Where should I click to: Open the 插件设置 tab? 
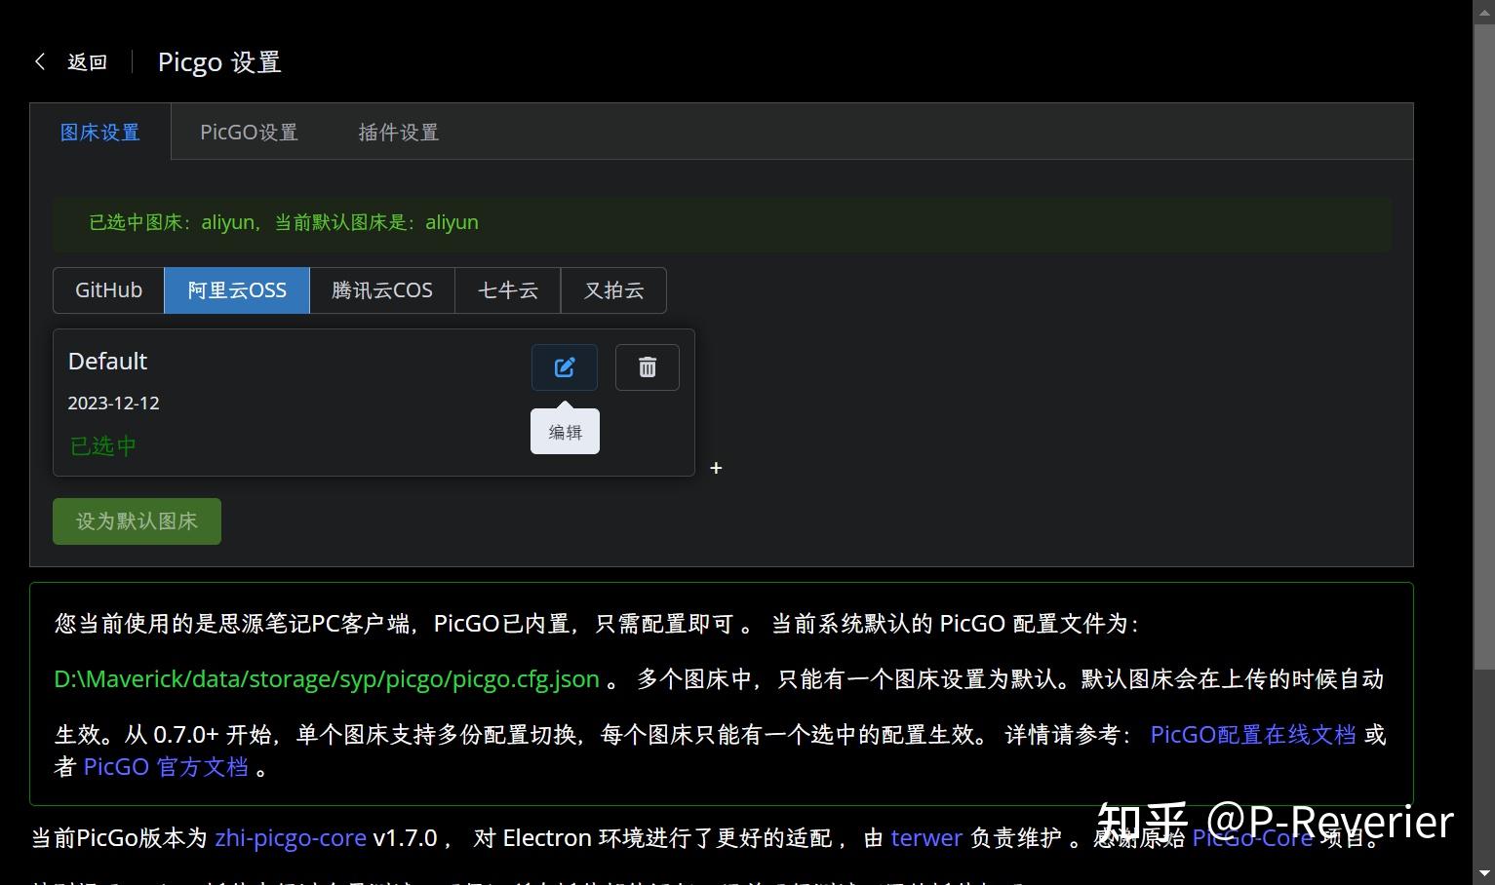pos(398,132)
